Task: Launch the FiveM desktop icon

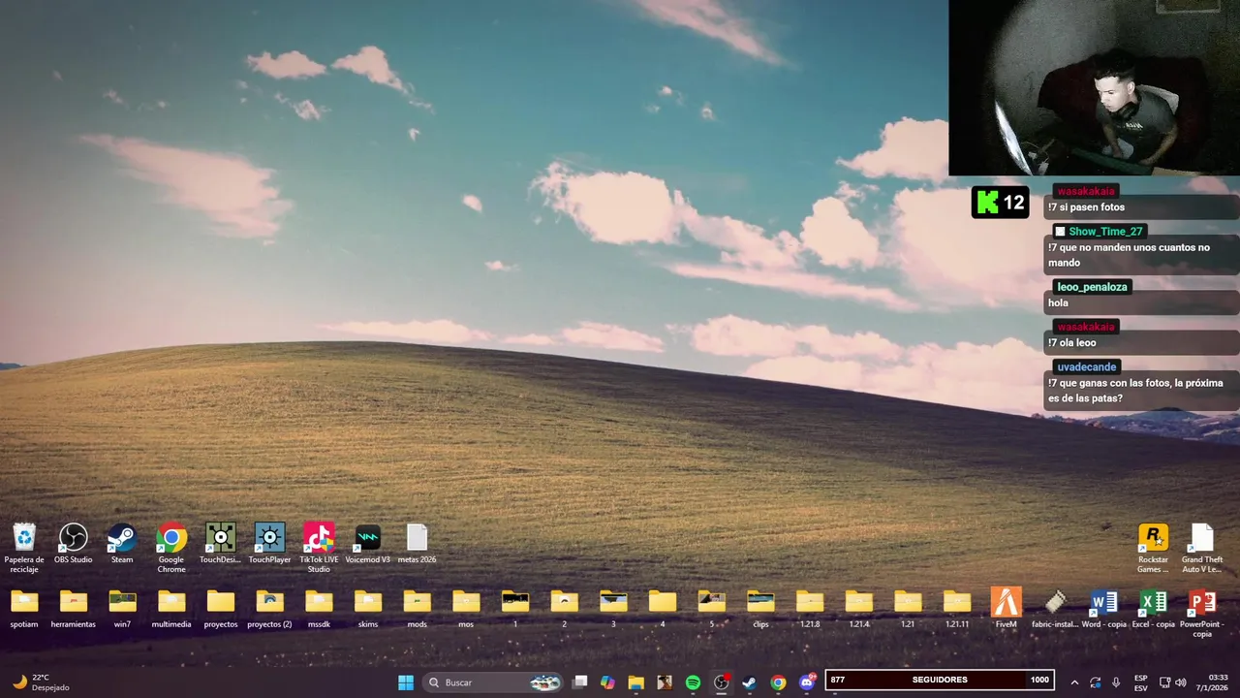Action: click(x=1006, y=608)
